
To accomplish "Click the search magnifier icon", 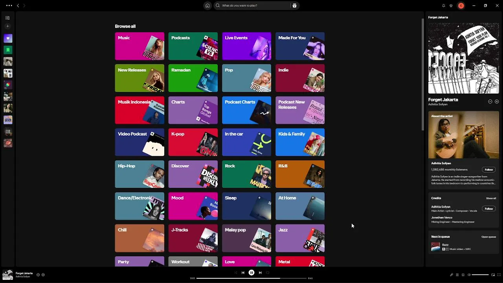I will [218, 6].
